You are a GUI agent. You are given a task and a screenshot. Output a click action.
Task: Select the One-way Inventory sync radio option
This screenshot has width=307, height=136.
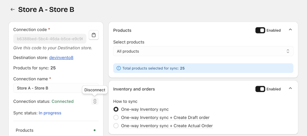coord(116,109)
